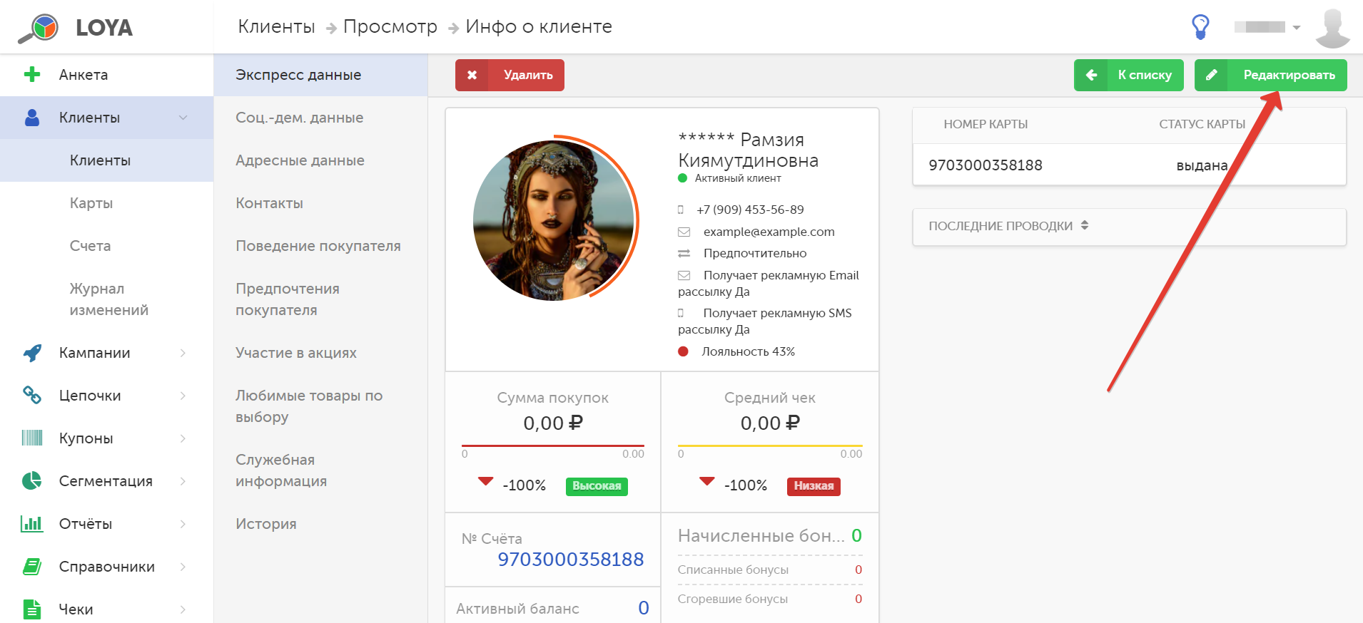Viewport: 1363px width, 623px height.
Task: Click the user avatar icon in header
Action: point(1332,28)
